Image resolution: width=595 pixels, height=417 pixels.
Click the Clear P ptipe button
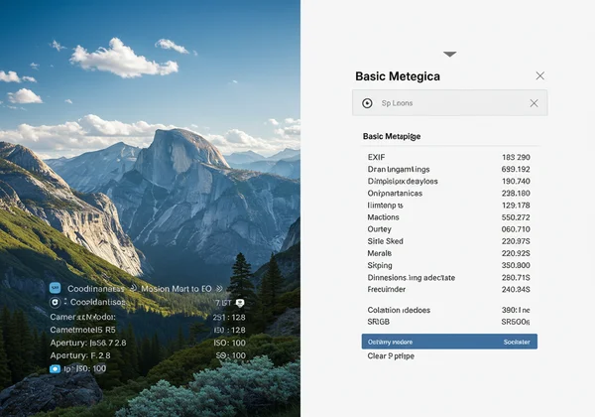coord(391,355)
